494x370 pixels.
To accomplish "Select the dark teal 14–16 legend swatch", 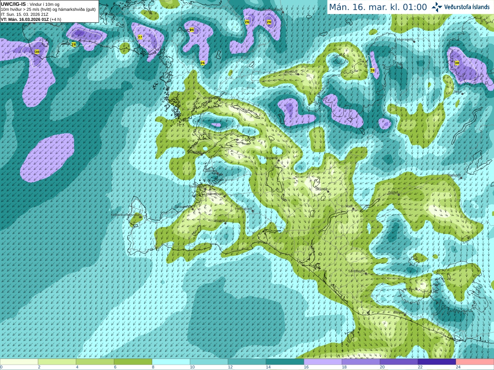I will coord(285,362).
